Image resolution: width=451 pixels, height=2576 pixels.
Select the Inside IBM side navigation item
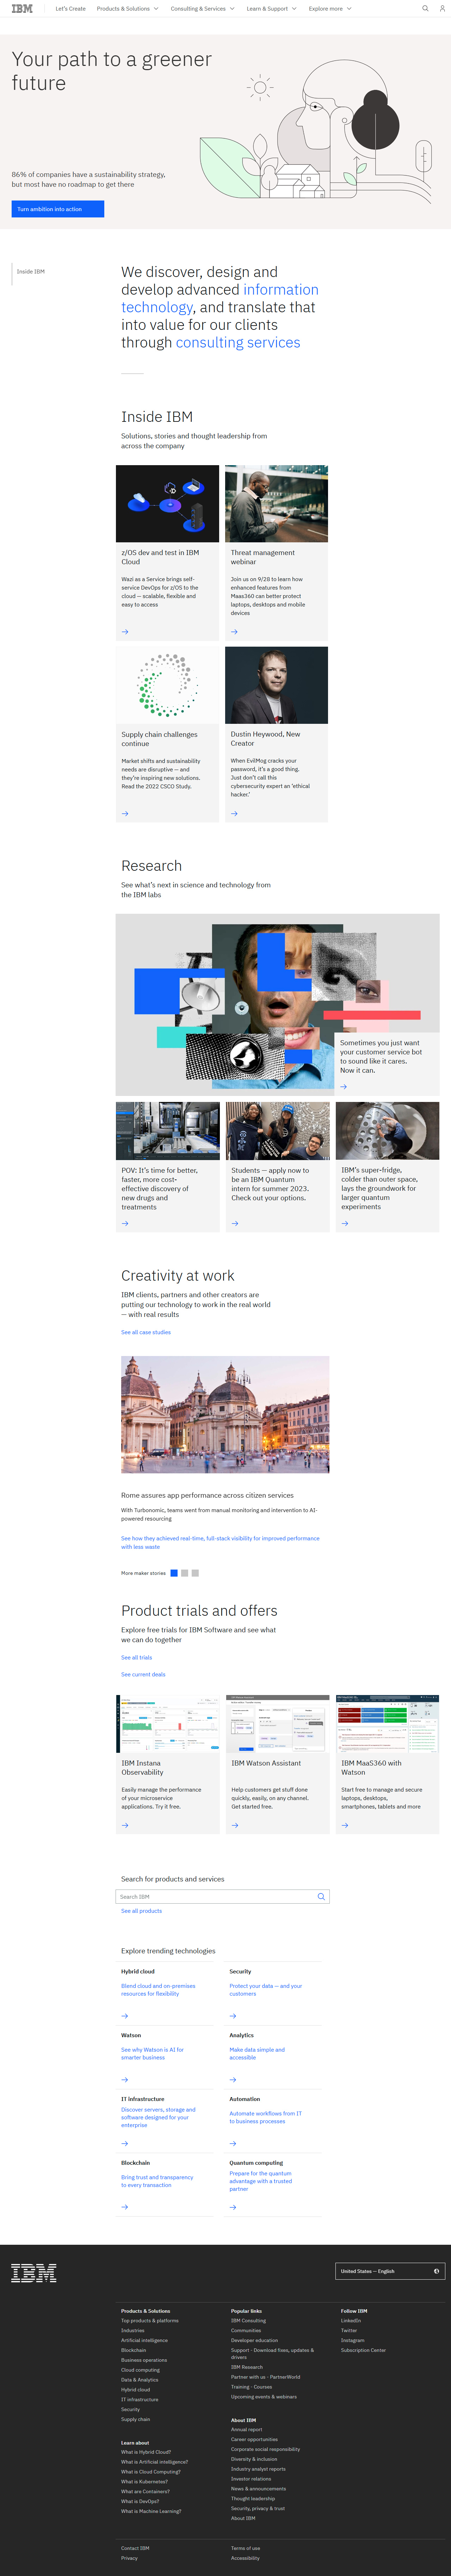pyautogui.click(x=31, y=272)
